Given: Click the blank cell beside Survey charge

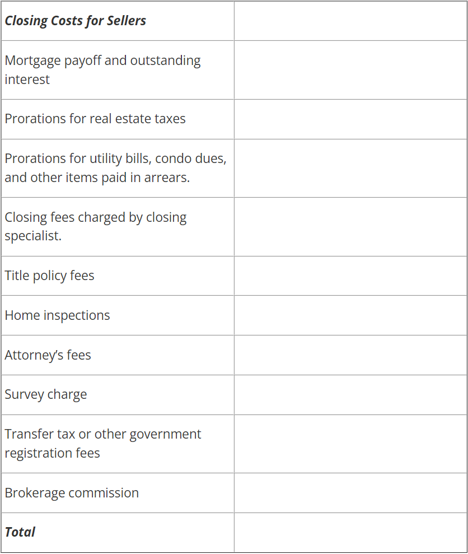Looking at the screenshot, I should pos(350,395).
